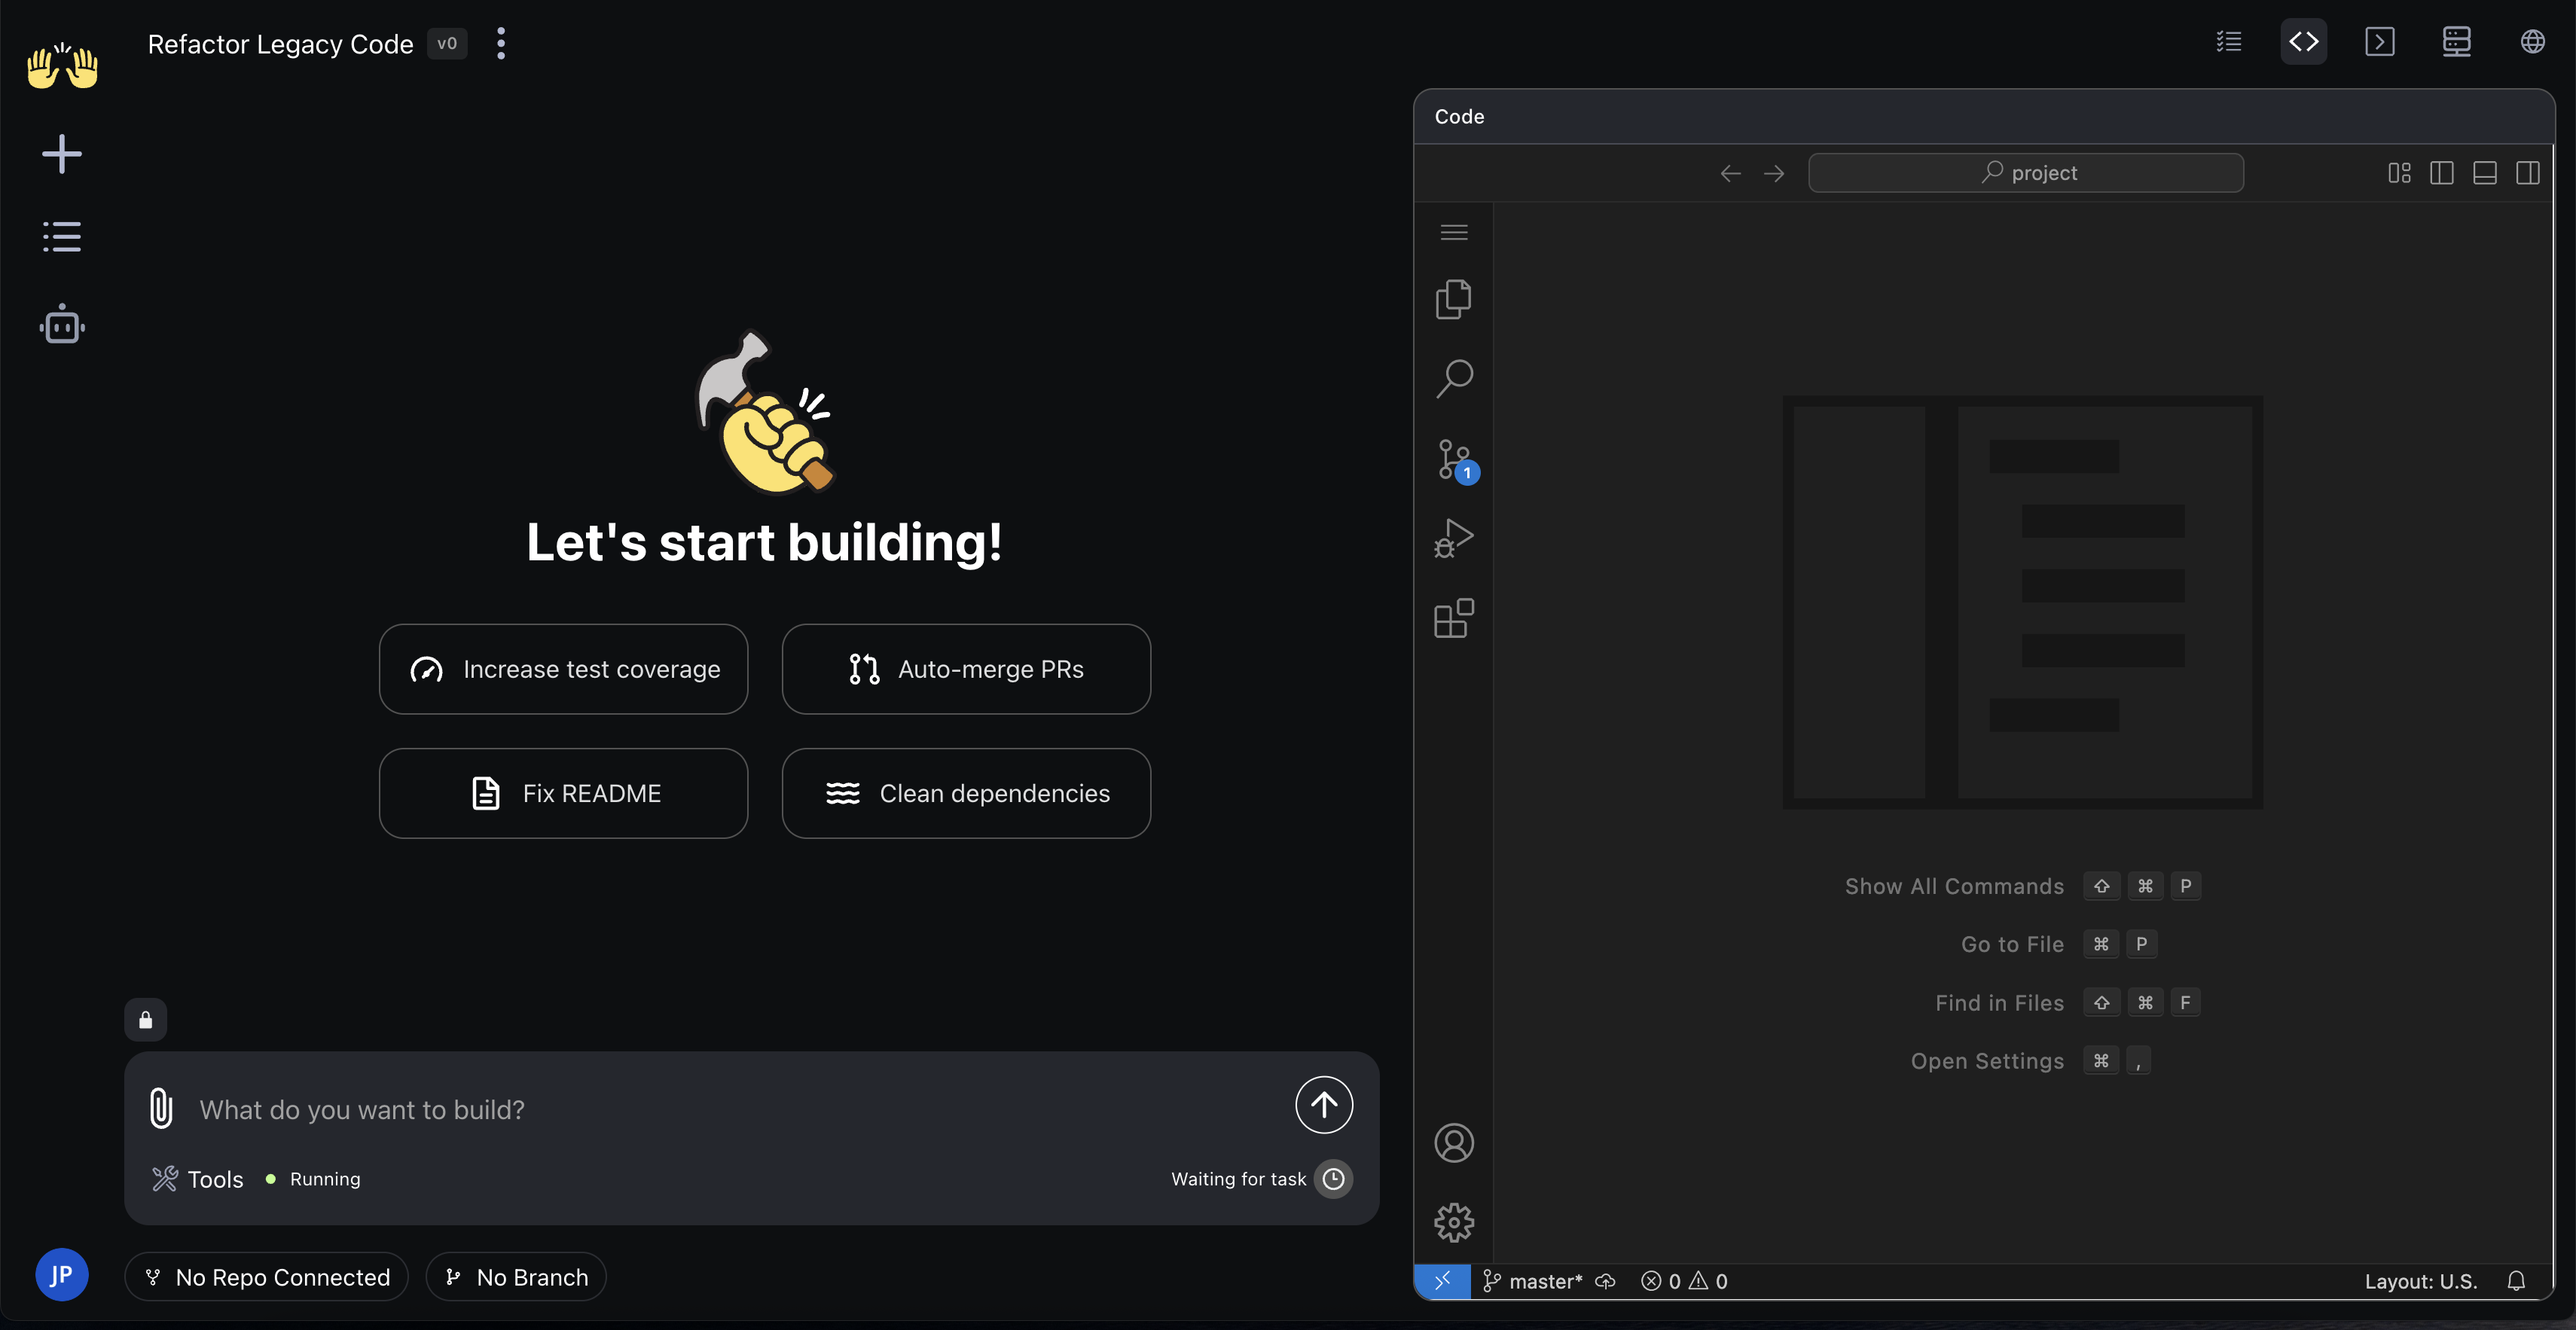Open the No Branch selector
This screenshot has width=2576, height=1330.
pos(516,1277)
